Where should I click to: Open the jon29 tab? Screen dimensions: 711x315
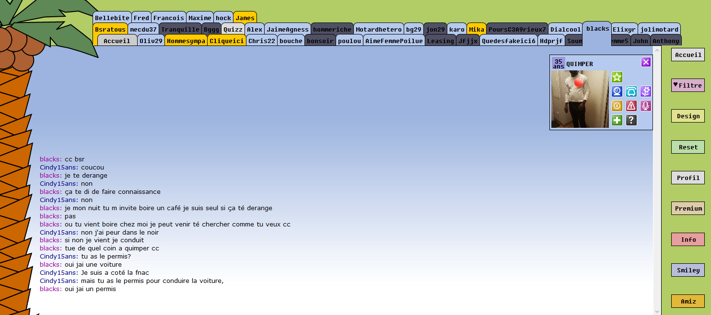coord(435,29)
